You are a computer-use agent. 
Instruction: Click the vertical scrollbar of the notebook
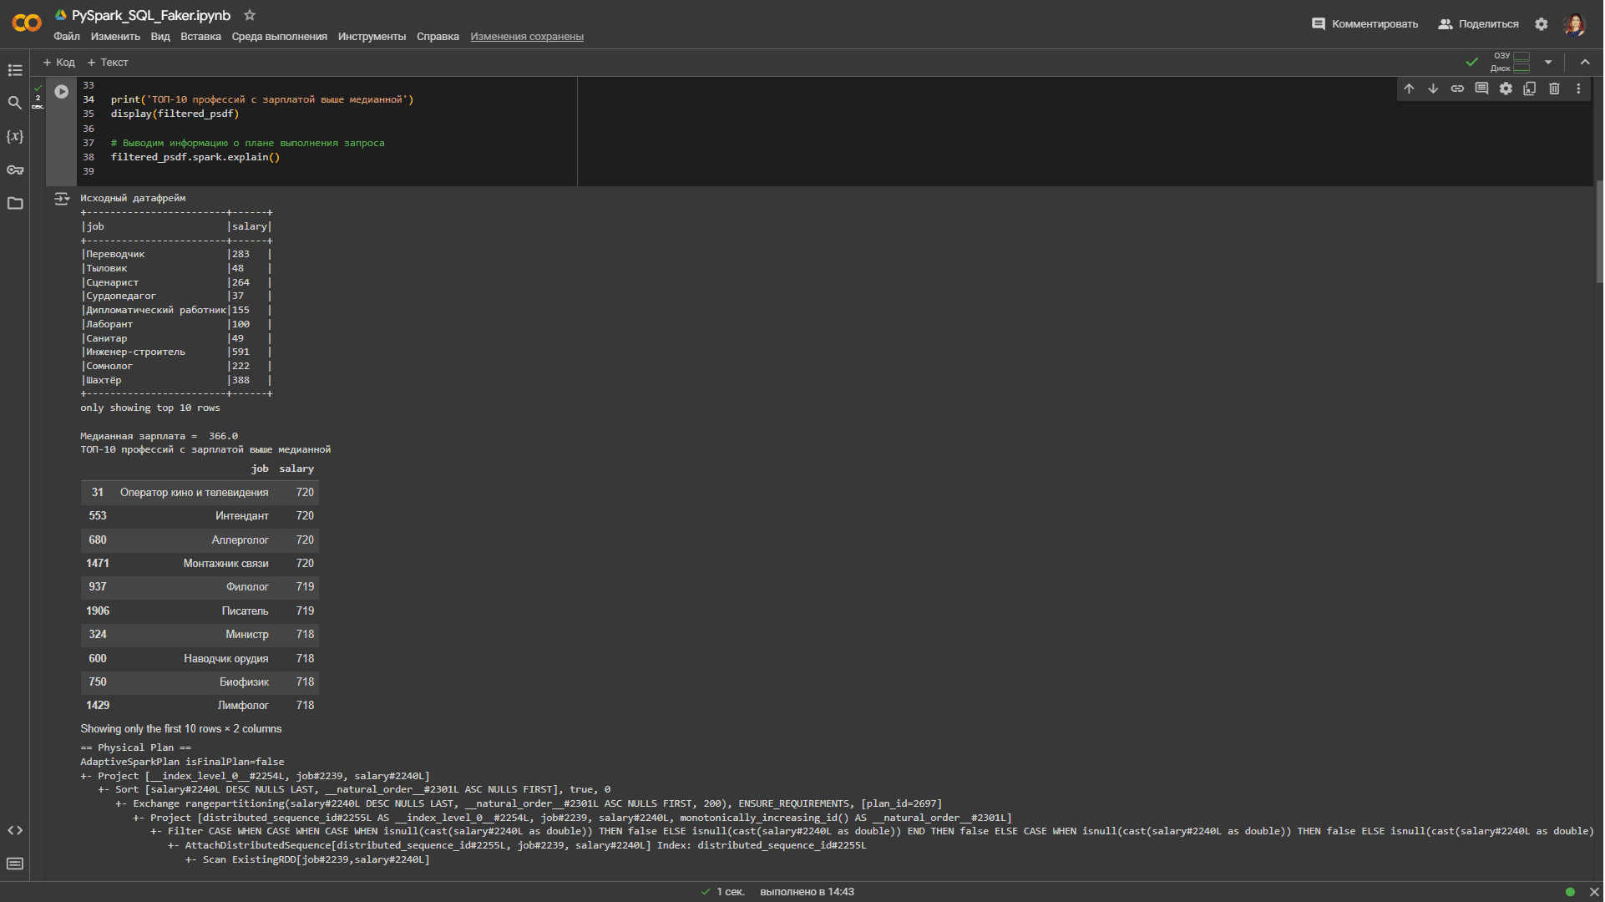click(1600, 232)
